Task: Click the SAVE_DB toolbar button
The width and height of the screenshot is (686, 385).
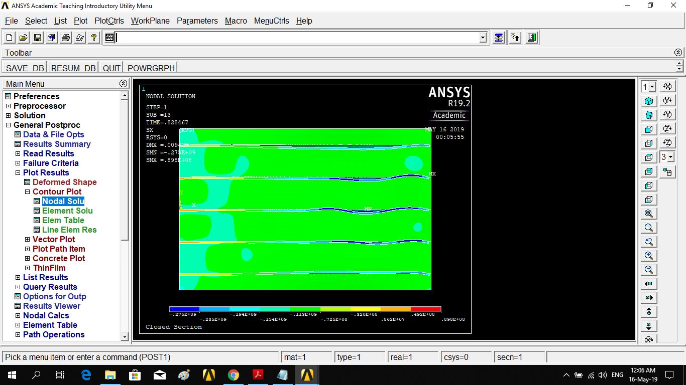Action: tap(25, 68)
